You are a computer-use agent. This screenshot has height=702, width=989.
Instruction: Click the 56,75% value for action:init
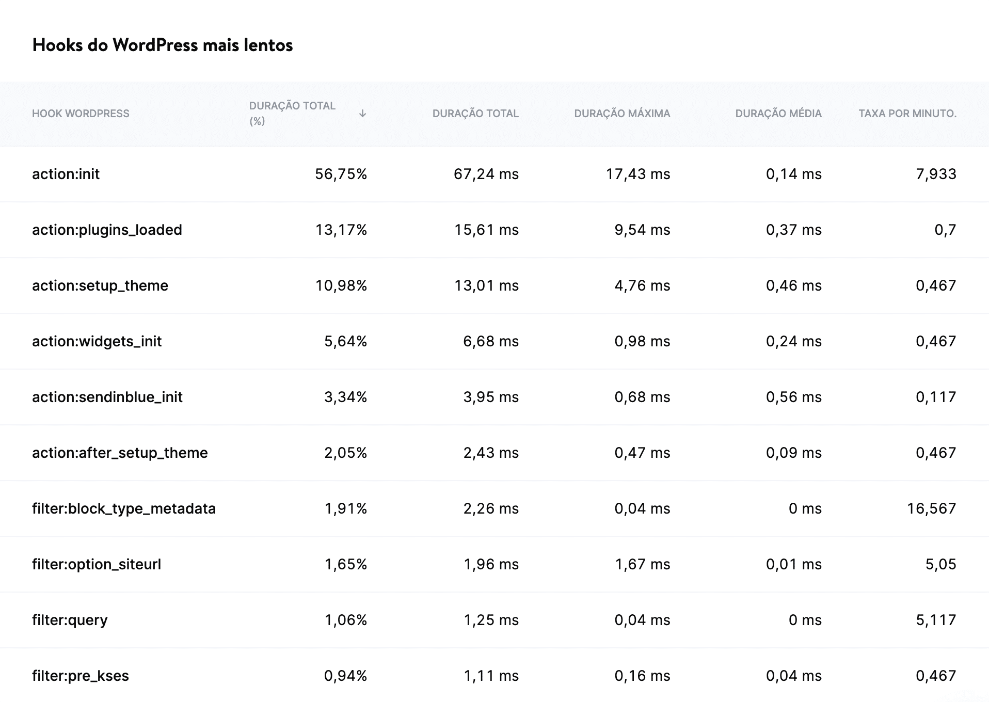[x=342, y=174]
